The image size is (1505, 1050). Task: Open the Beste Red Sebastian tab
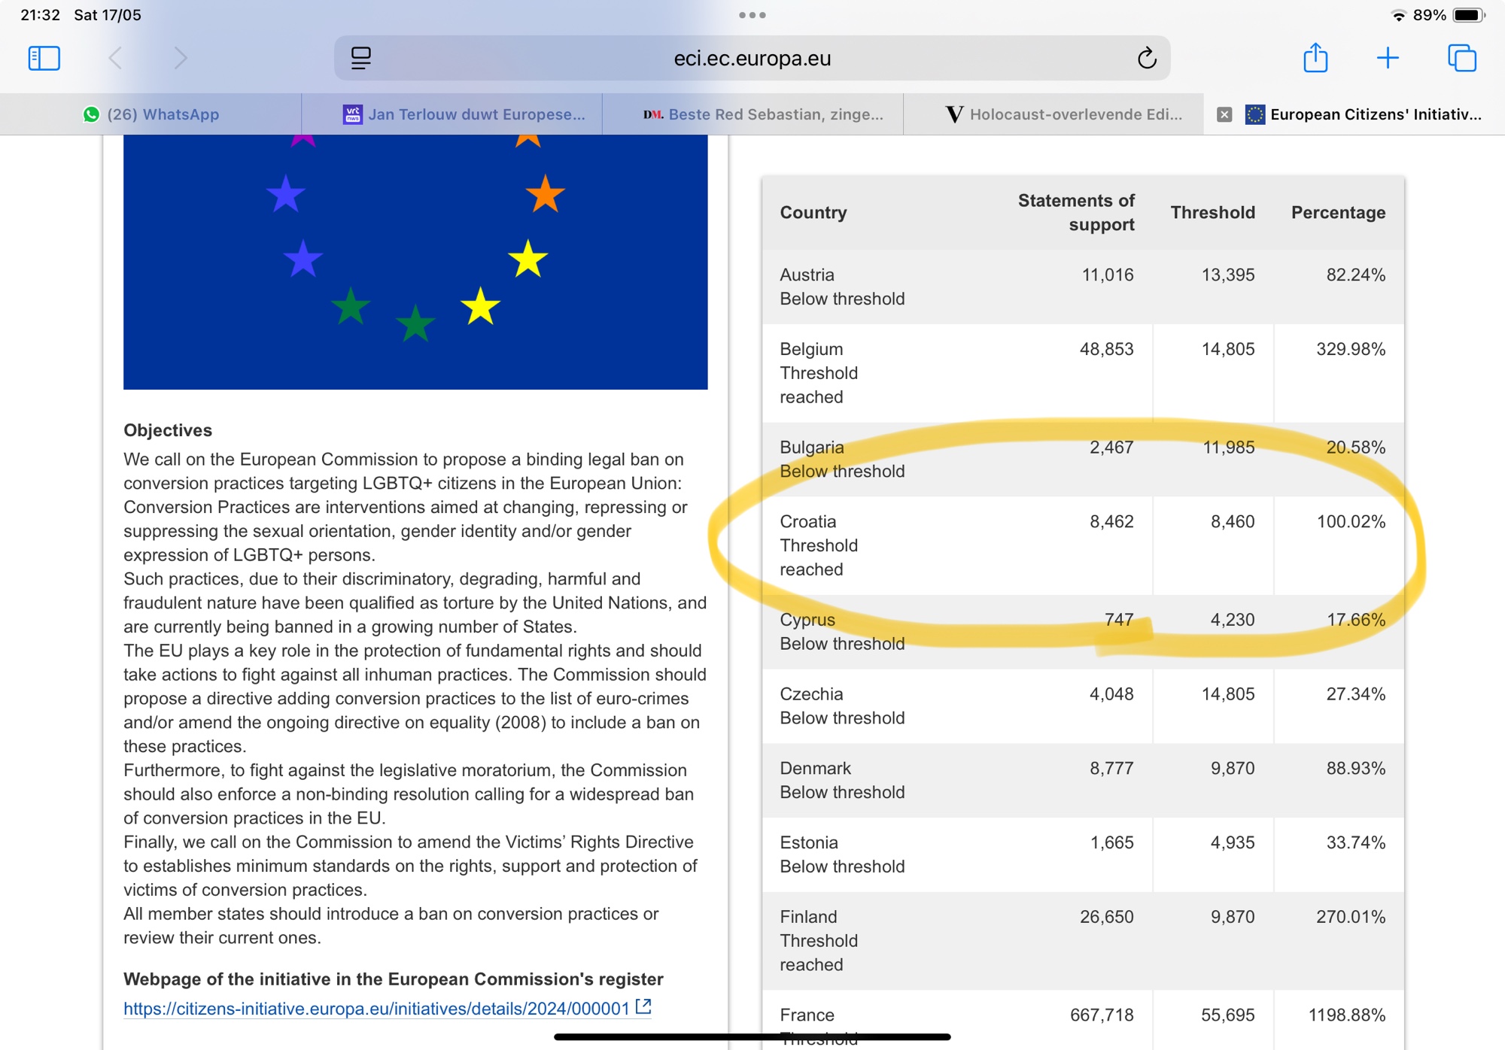(763, 114)
